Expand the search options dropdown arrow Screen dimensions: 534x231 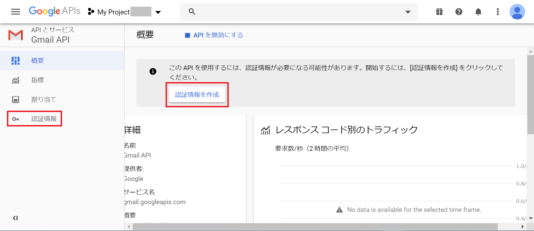(408, 12)
